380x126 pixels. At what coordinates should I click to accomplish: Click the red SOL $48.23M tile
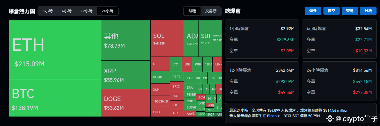pos(167,38)
